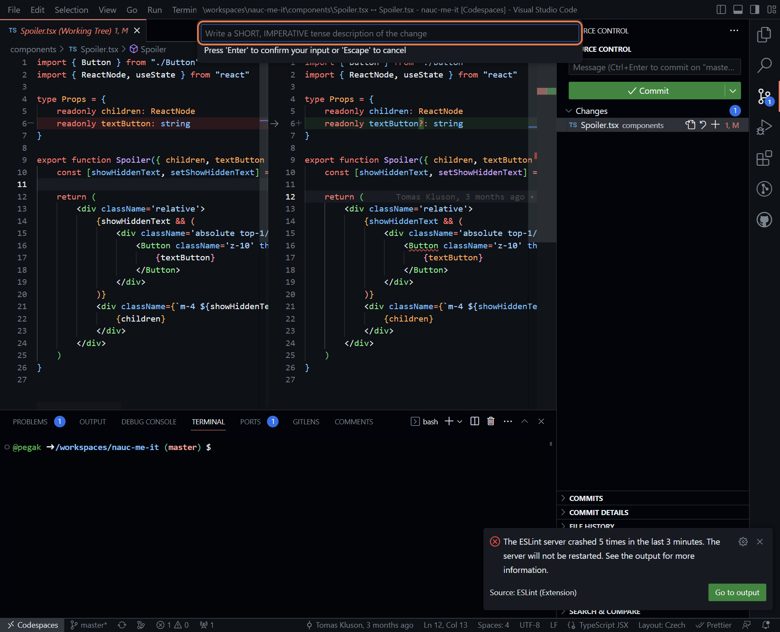The image size is (780, 632).
Task: Open the GitHub view in activity bar
Action: [x=764, y=220]
